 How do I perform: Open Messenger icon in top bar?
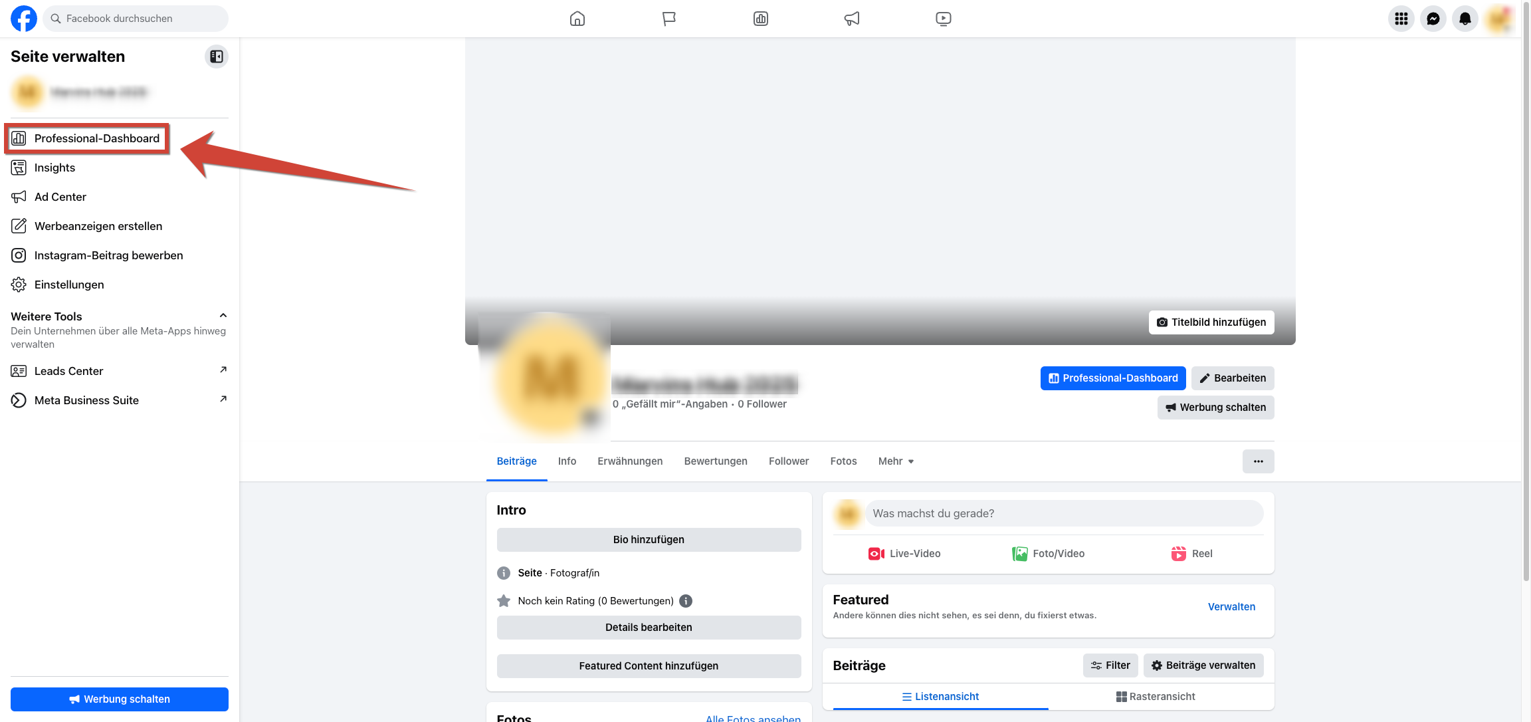[x=1433, y=19]
